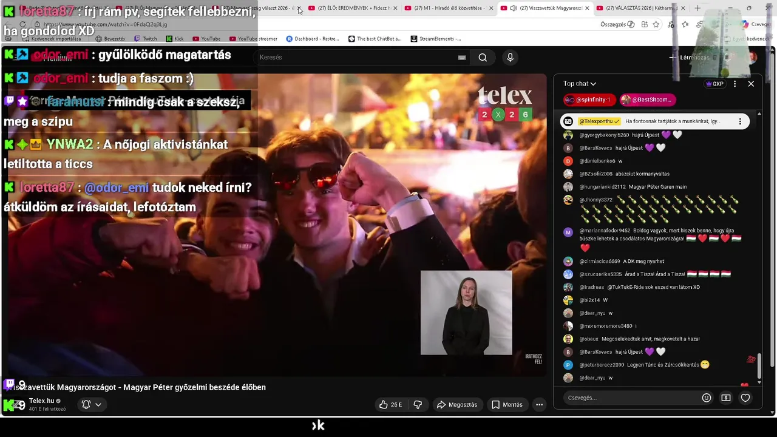The image size is (777, 437).
Task: Send a Super Chat with dollar icon
Action: [x=726, y=398]
